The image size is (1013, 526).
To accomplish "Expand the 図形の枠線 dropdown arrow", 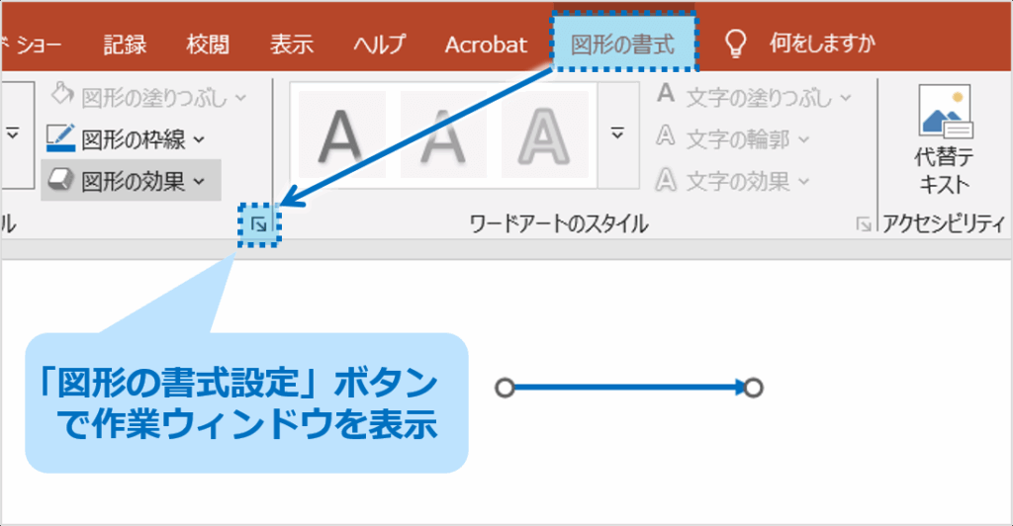I will [199, 139].
